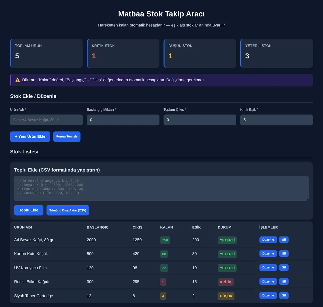Screen dimensions: 323x307
Task: Click the remaining value 750 badge
Action: pyautogui.click(x=165, y=240)
